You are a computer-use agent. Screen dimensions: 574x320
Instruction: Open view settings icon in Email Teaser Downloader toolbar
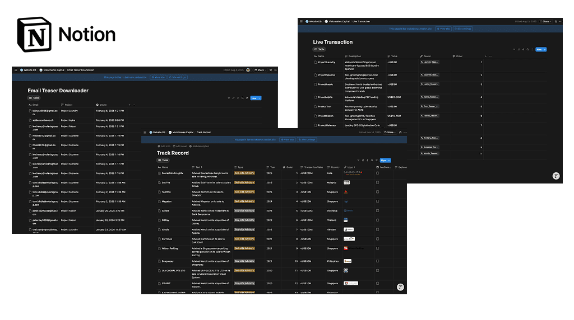click(247, 98)
